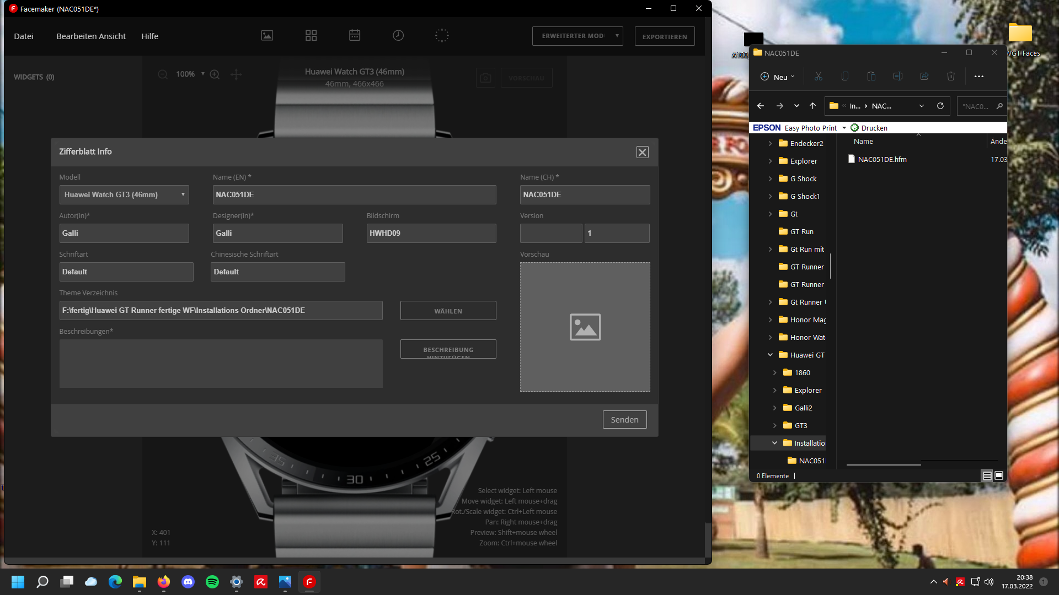Click Beschreibung hinzufügen button
Image resolution: width=1059 pixels, height=595 pixels.
point(448,349)
